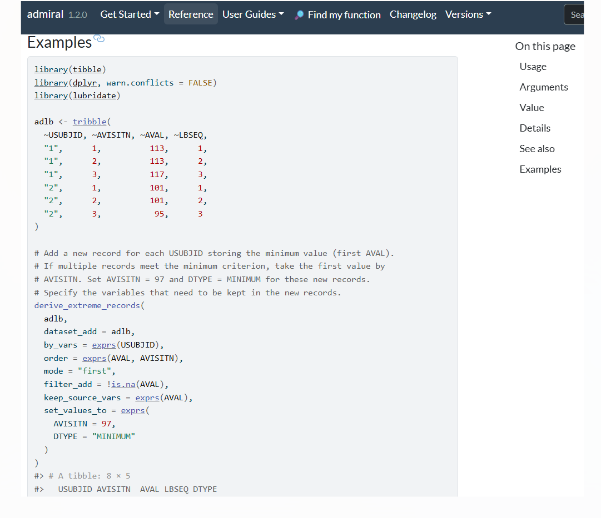Go to the Reference page
The width and height of the screenshot is (601, 518).
click(191, 14)
